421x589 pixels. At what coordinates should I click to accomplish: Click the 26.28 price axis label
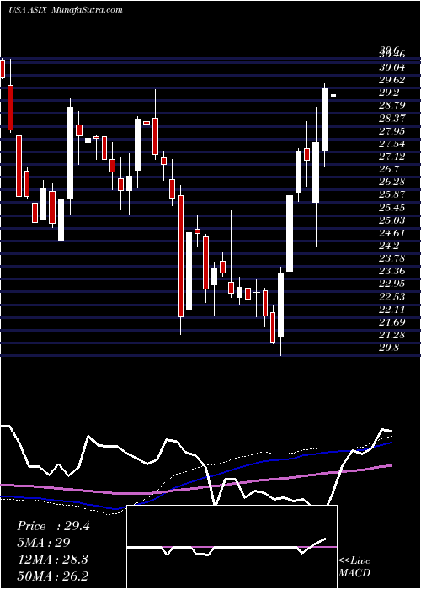(x=392, y=182)
